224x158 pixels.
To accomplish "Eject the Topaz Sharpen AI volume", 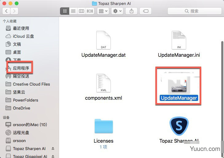I will click(x=53, y=148).
